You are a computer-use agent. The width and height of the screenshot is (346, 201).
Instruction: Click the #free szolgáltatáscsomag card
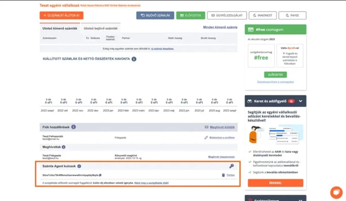[261, 56]
